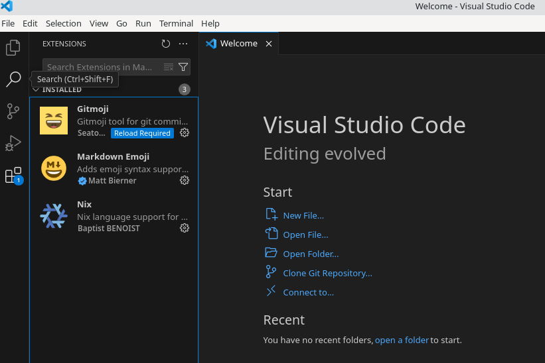The image size is (545, 363).
Task: Select the Gitmoji extension smiley icon
Action: 54,121
